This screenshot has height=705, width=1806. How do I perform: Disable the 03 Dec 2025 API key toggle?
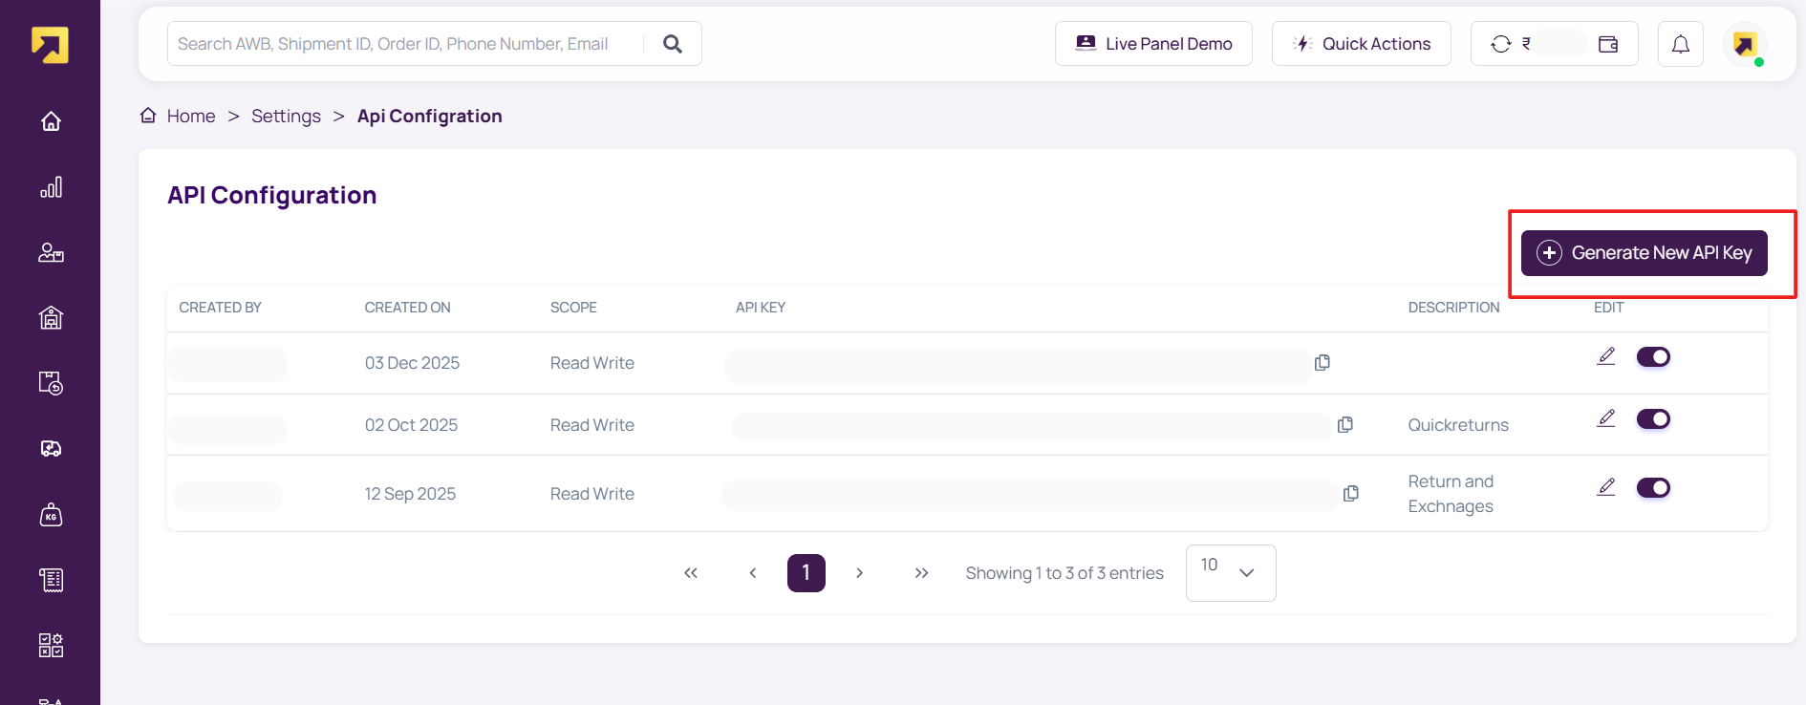pos(1653,357)
